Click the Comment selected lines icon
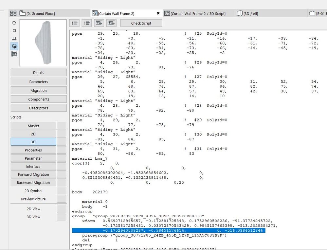The height and width of the screenshot is (250, 327). click(75, 23)
